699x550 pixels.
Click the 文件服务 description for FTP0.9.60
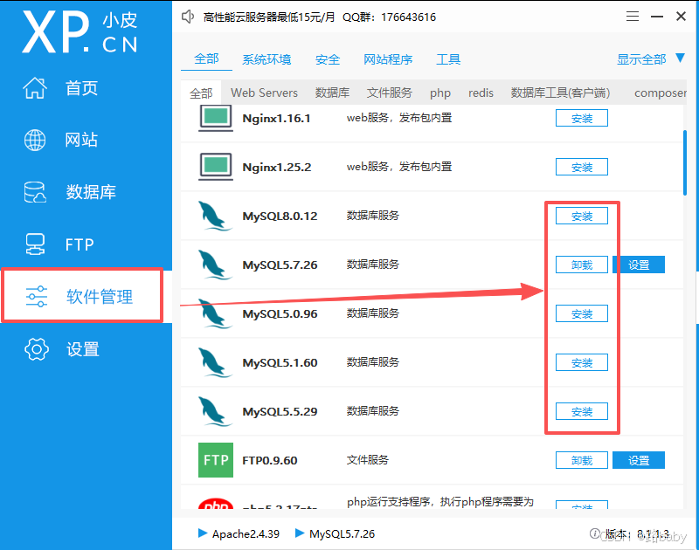368,459
